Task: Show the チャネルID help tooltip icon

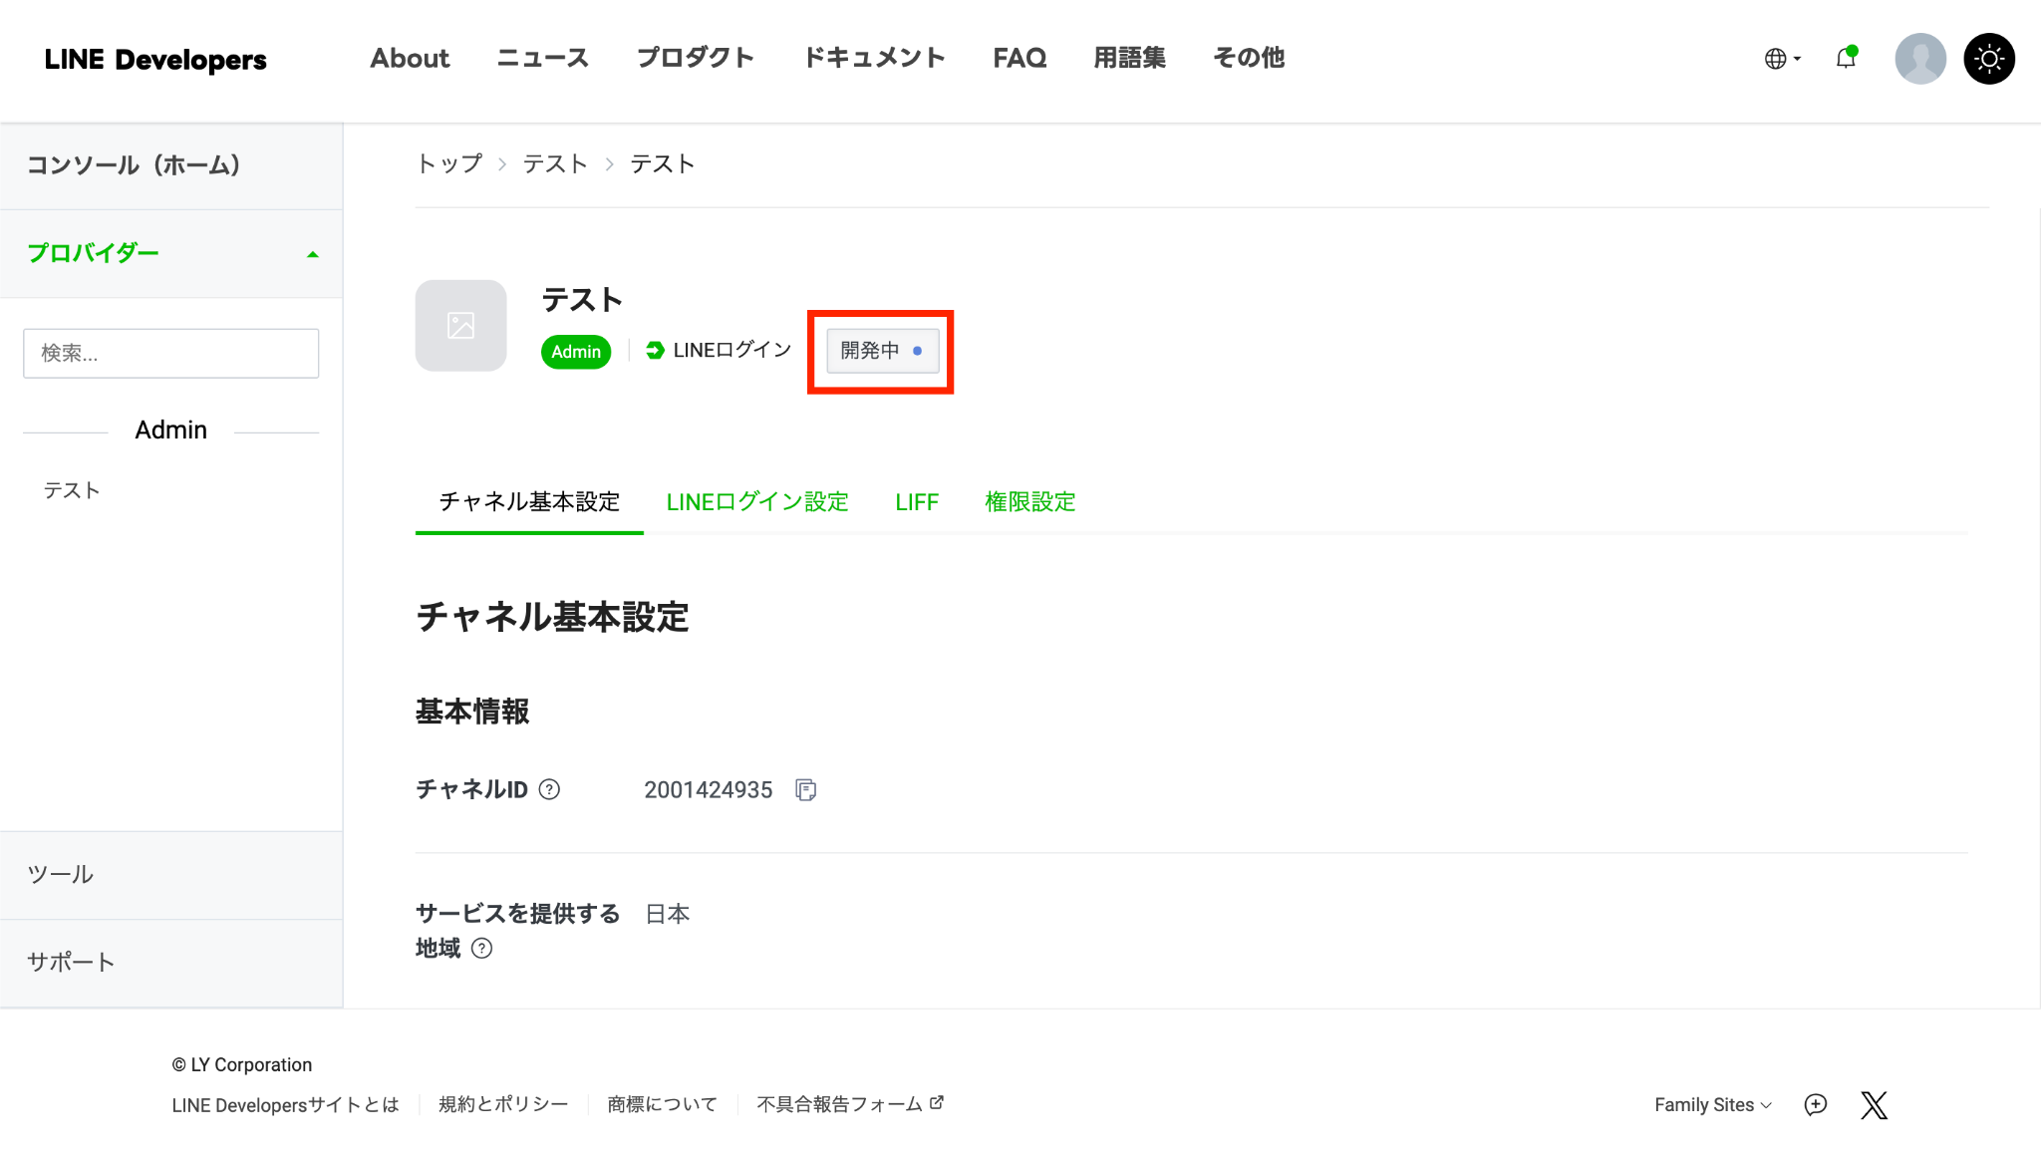Action: 549,790
